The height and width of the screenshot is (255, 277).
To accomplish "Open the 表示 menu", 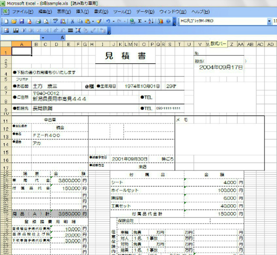I will [x=64, y=12].
